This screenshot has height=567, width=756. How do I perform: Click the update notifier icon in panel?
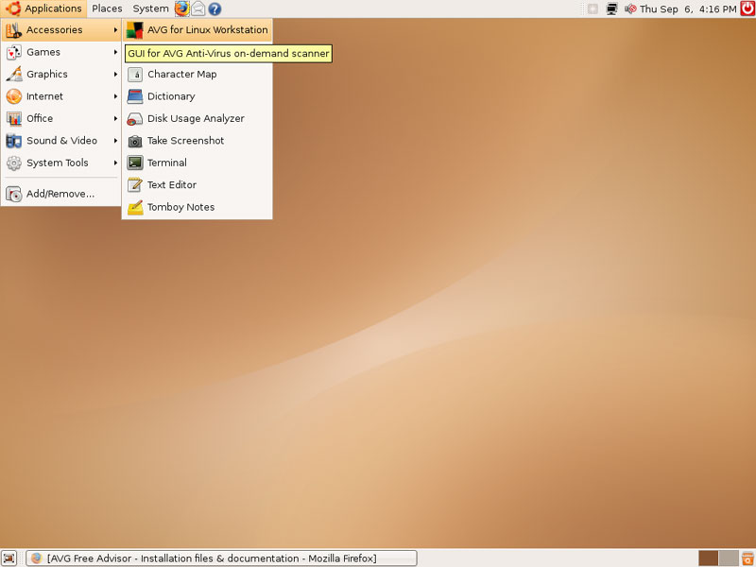[593, 9]
